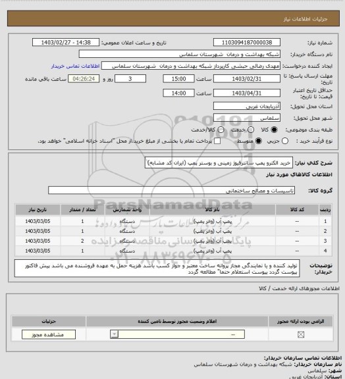Click the اطلاعات مجوزهای ارائه خدمت heading
This screenshot has width=345, height=379.
click(300, 288)
